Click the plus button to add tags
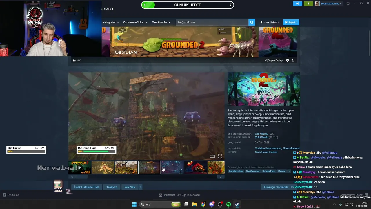371x209 pixels. [x=289, y=171]
